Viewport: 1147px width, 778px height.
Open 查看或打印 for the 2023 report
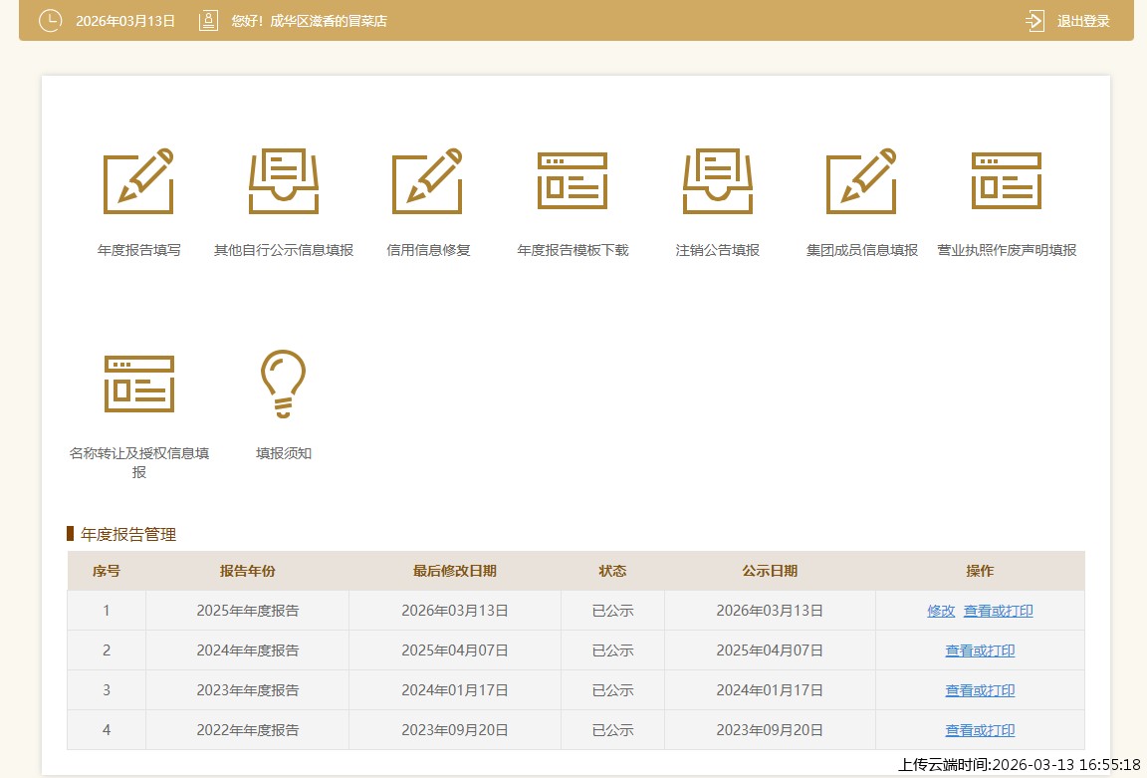tap(980, 690)
